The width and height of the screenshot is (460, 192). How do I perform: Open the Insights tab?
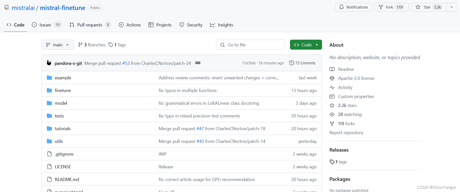click(222, 25)
